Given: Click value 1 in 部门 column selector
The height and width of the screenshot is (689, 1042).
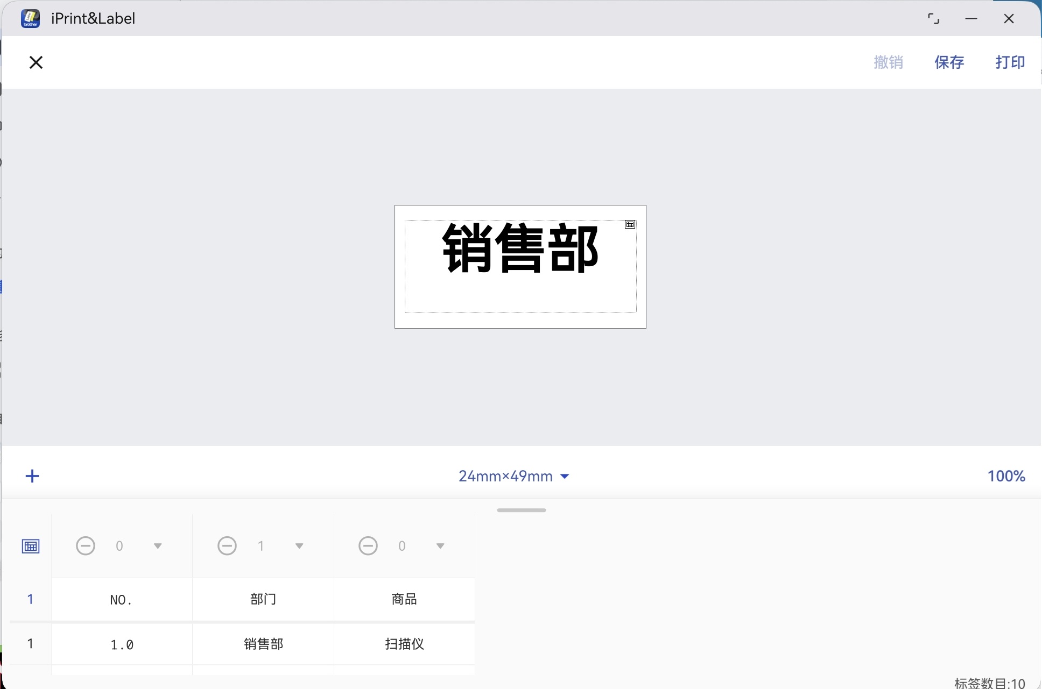Looking at the screenshot, I should tap(261, 546).
